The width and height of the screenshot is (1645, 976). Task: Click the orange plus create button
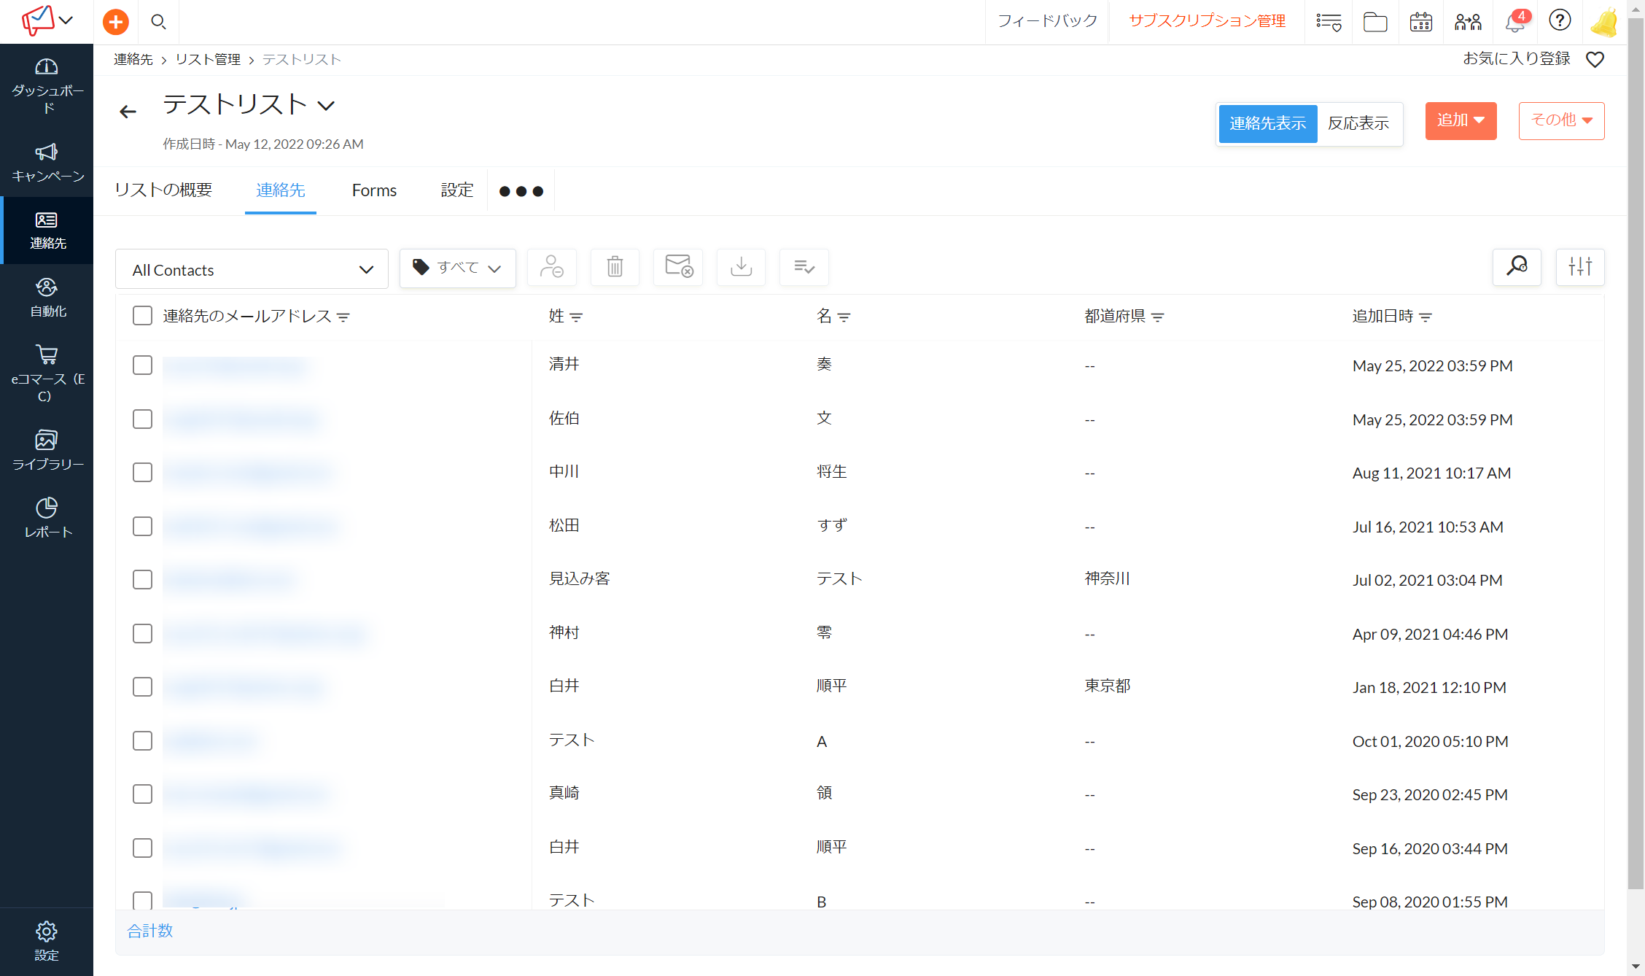pos(115,22)
